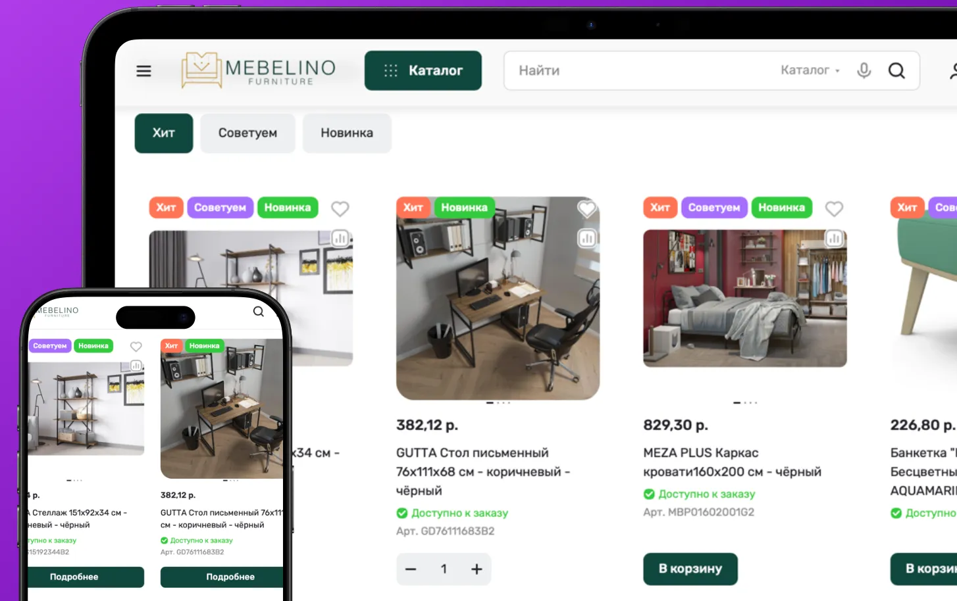The width and height of the screenshot is (957, 601).
Task: Open the hamburger menu icon
Action: pos(143,70)
